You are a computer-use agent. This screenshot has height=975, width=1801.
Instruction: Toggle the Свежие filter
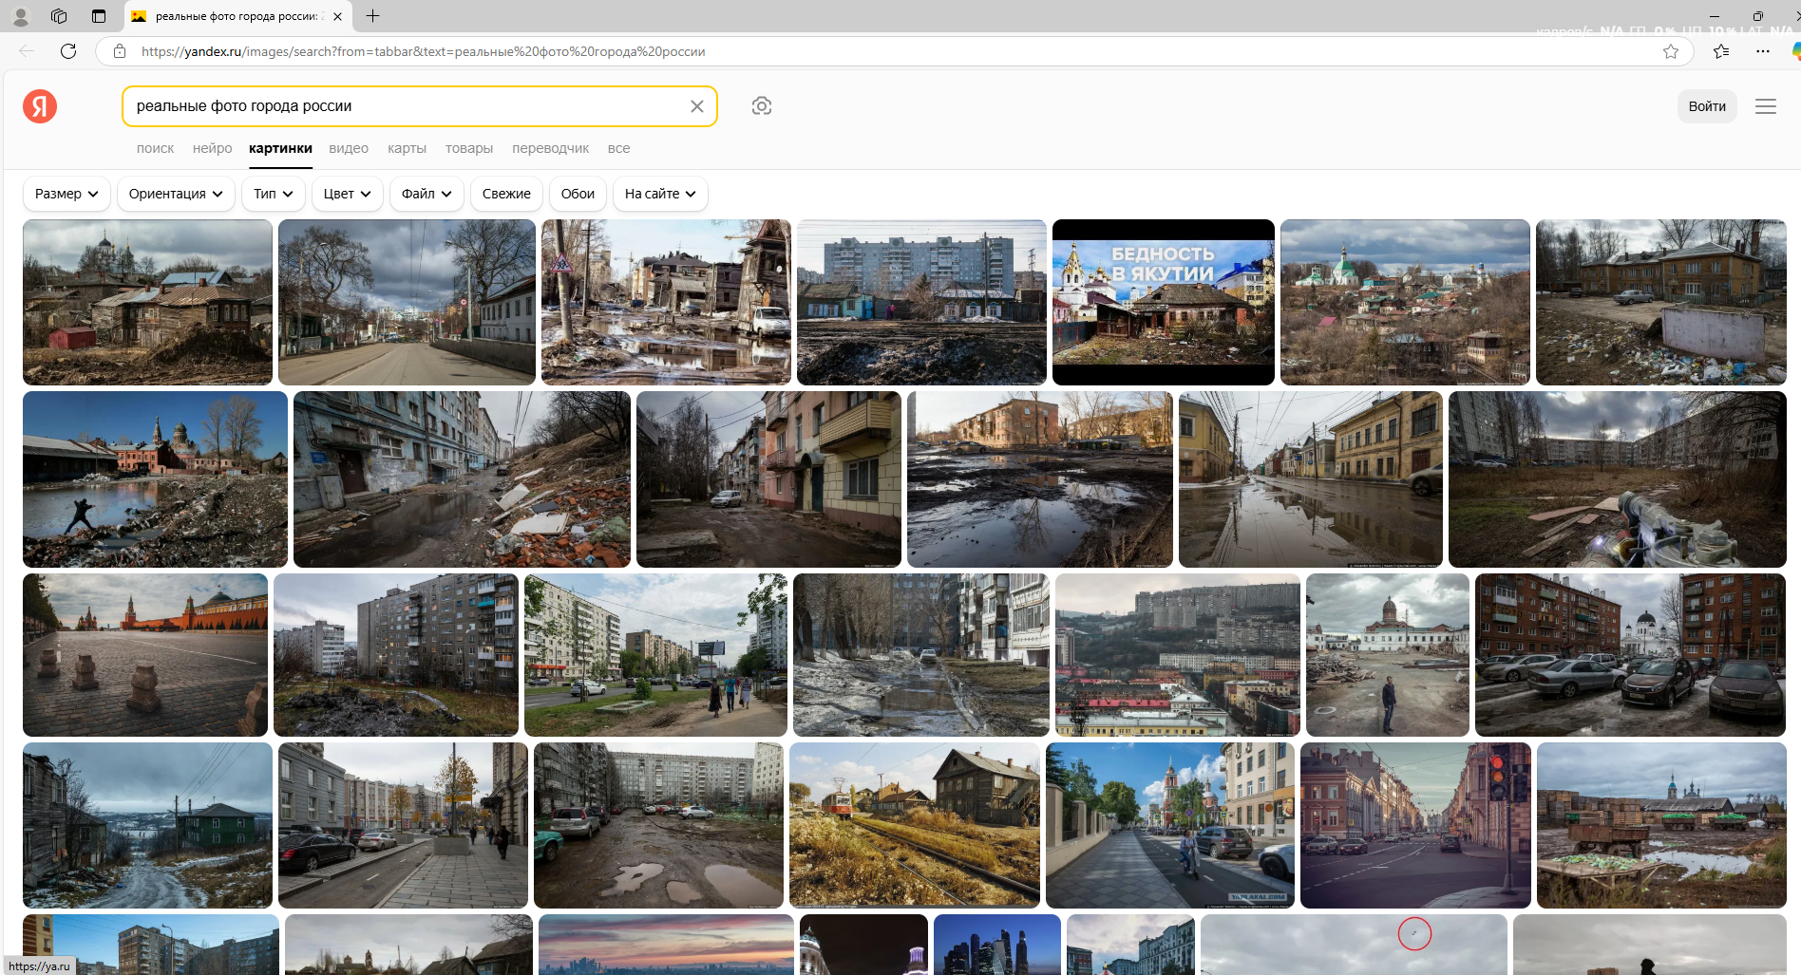506,194
